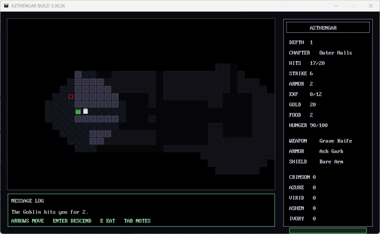Click the E EAT command hint
380x234 pixels.
pyautogui.click(x=108, y=221)
